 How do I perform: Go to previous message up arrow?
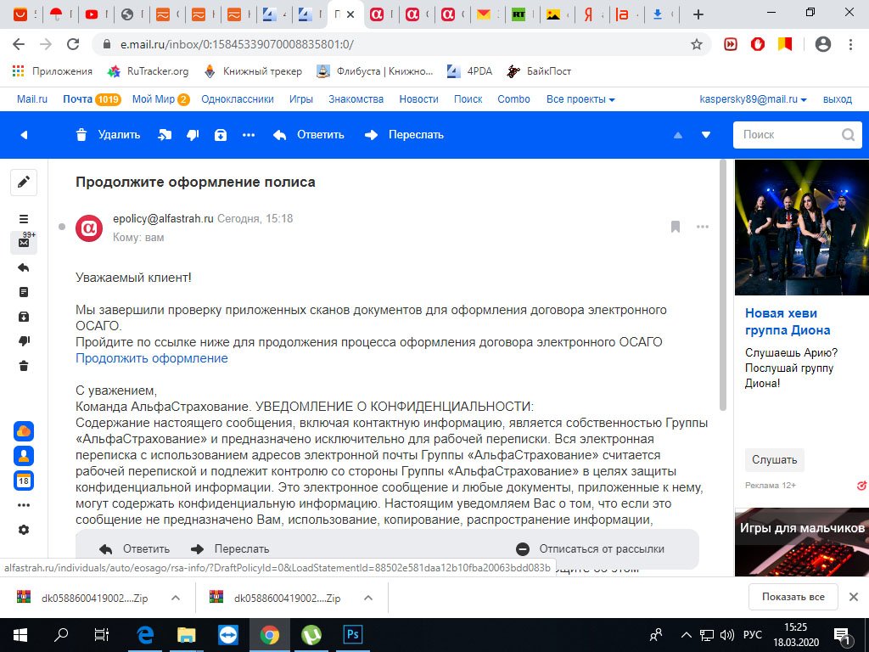tap(678, 135)
